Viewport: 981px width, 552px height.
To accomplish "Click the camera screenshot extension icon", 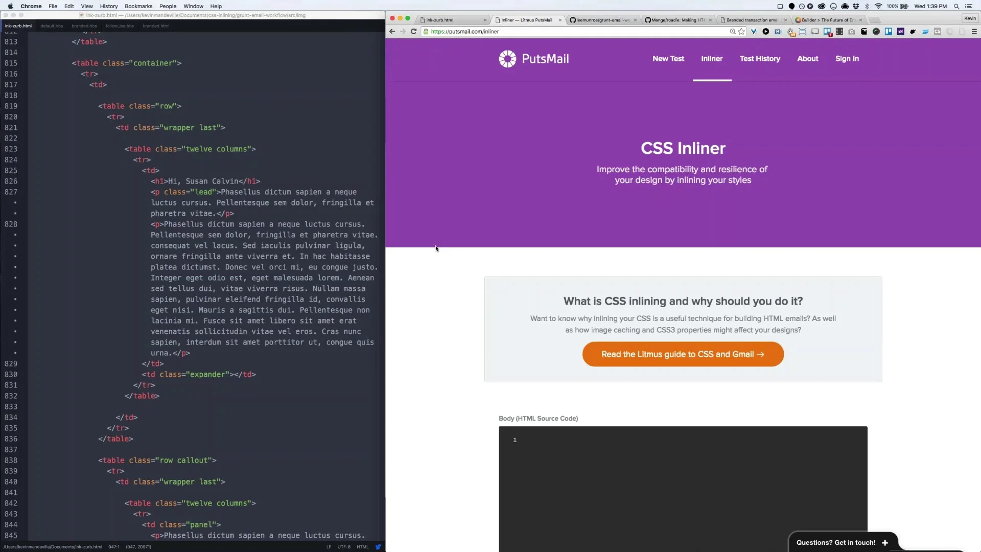I will 852,32.
